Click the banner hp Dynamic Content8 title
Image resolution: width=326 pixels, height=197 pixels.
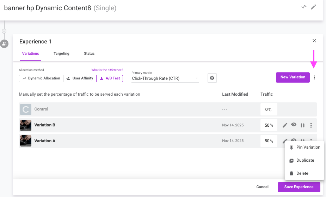48,8
